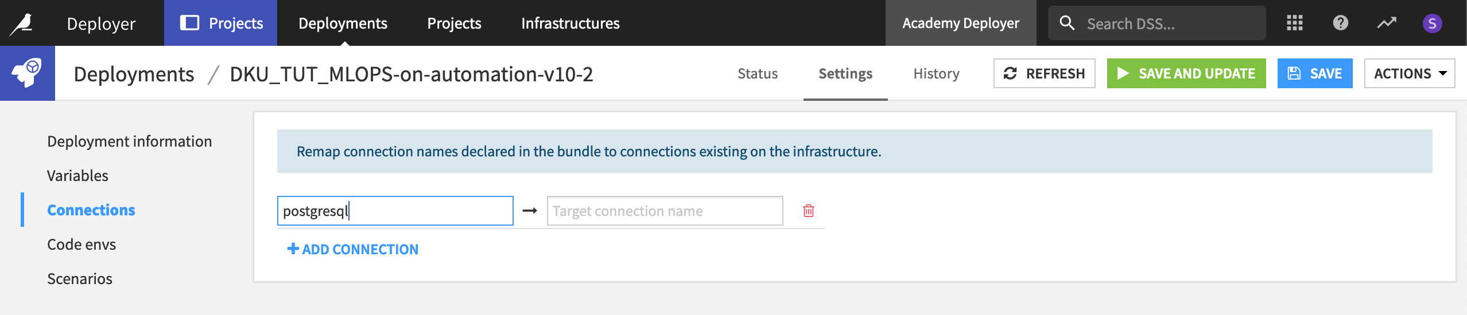
Task: Focus the Target connection name field
Action: [665, 211]
